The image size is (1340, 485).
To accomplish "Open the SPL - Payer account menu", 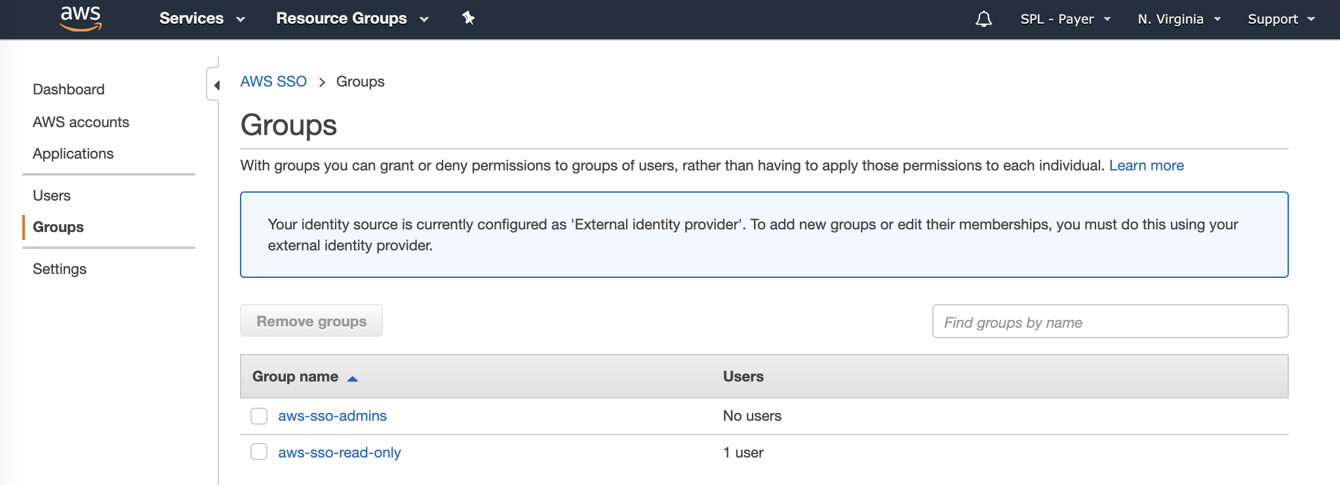I will [x=1065, y=19].
